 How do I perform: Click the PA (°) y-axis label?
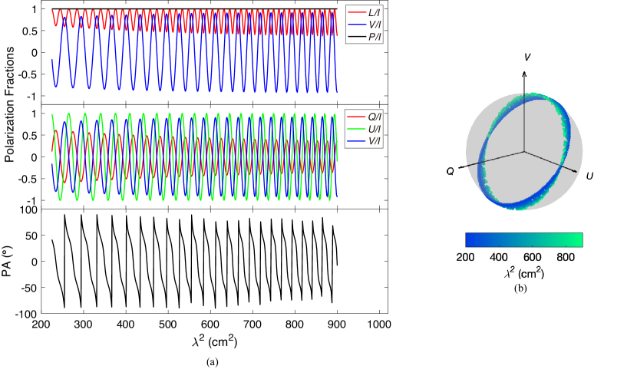pos(7,262)
